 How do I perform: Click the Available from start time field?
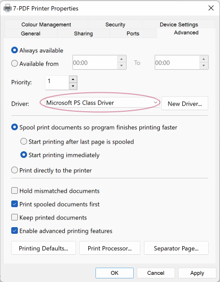(95, 63)
